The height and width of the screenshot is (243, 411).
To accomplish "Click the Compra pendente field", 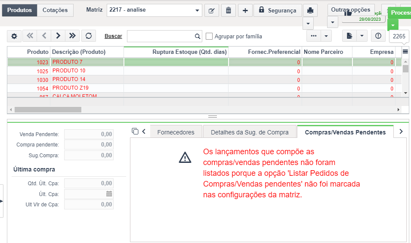I will coord(89,145).
